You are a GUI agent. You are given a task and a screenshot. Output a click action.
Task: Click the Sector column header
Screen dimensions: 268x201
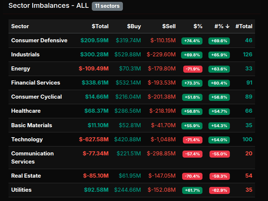click(20, 26)
